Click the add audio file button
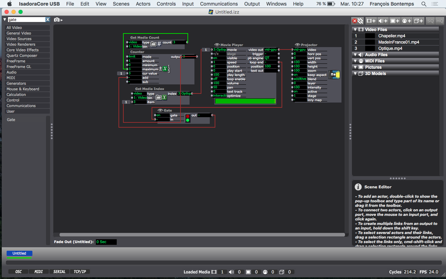446x279 pixels. (383, 21)
